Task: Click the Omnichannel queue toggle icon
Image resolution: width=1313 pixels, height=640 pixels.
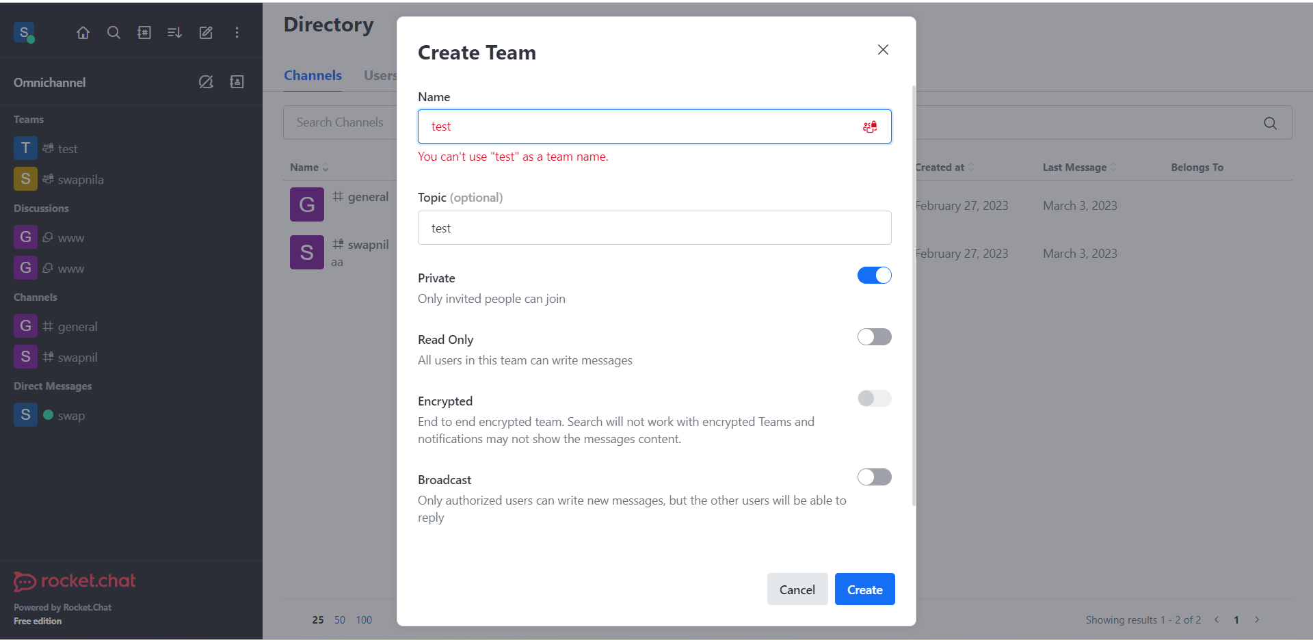Action: pyautogui.click(x=205, y=81)
